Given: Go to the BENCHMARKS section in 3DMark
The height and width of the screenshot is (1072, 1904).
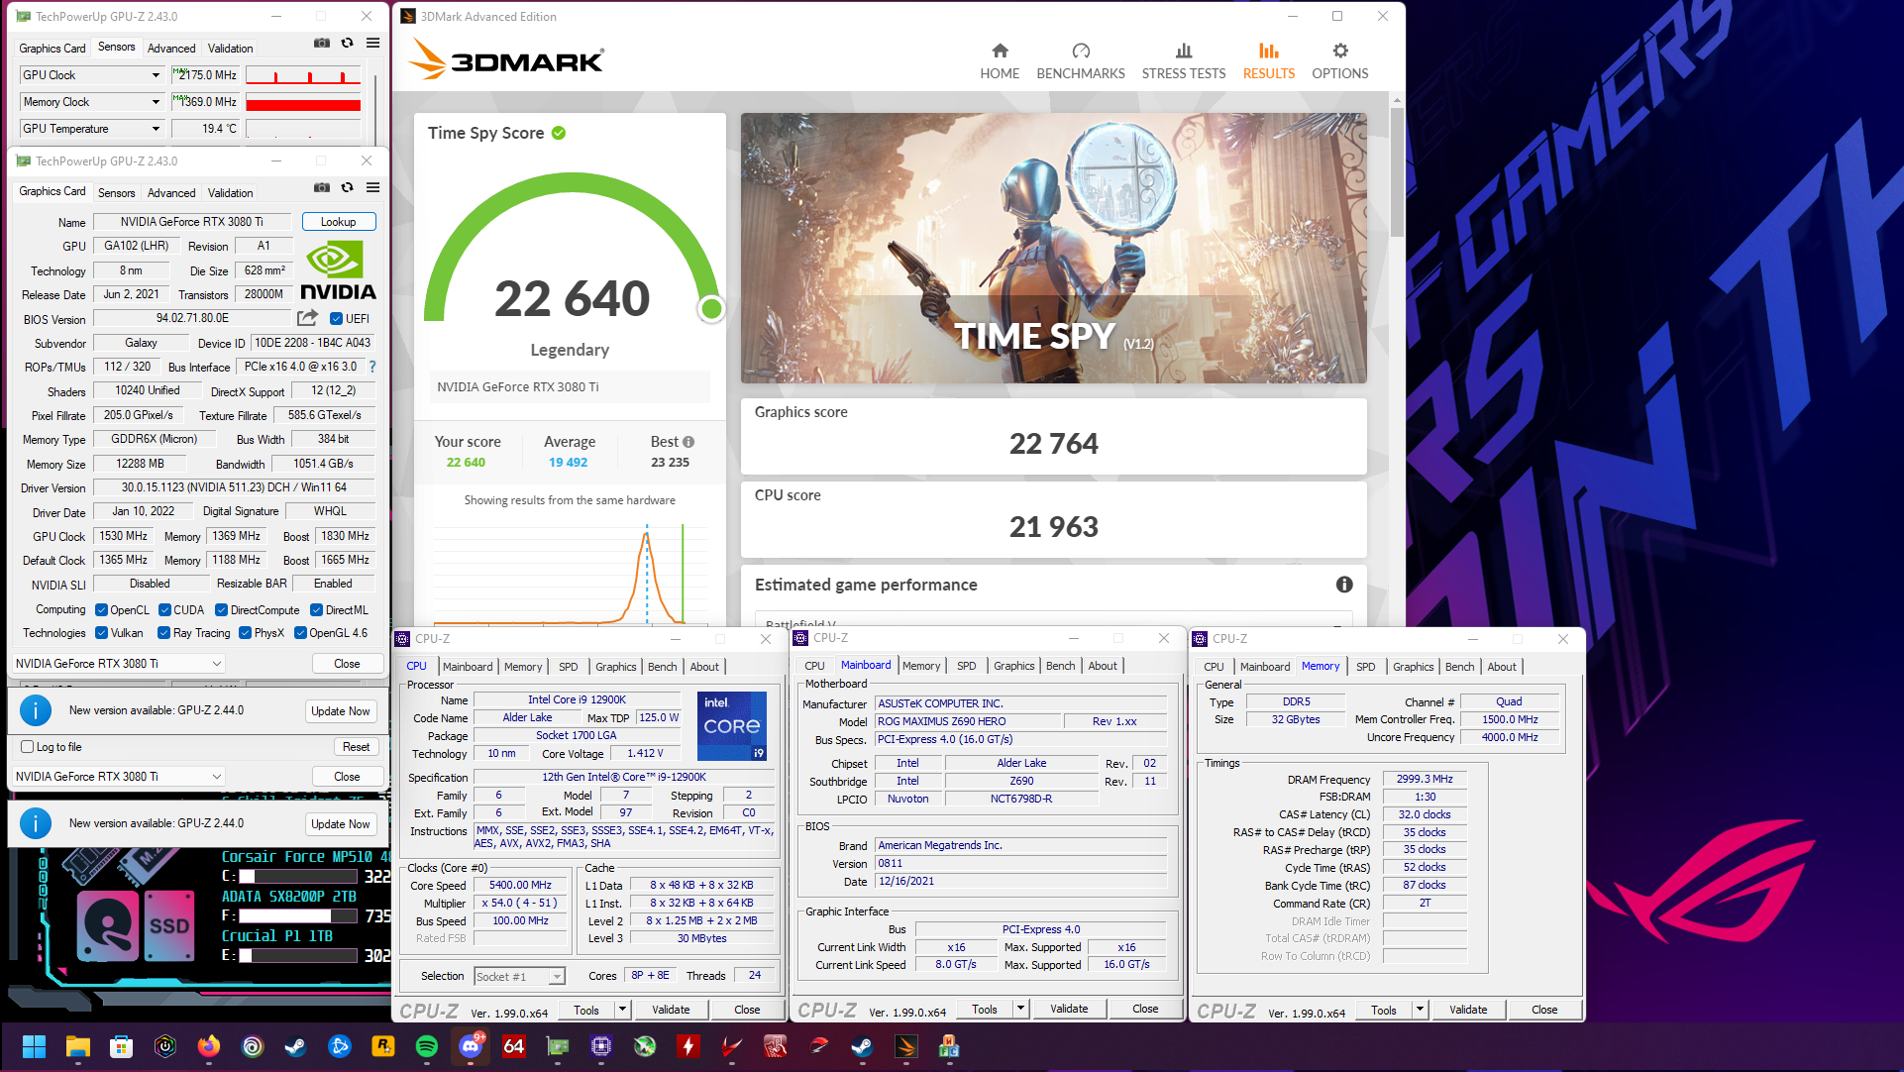Looking at the screenshot, I should pyautogui.click(x=1081, y=60).
